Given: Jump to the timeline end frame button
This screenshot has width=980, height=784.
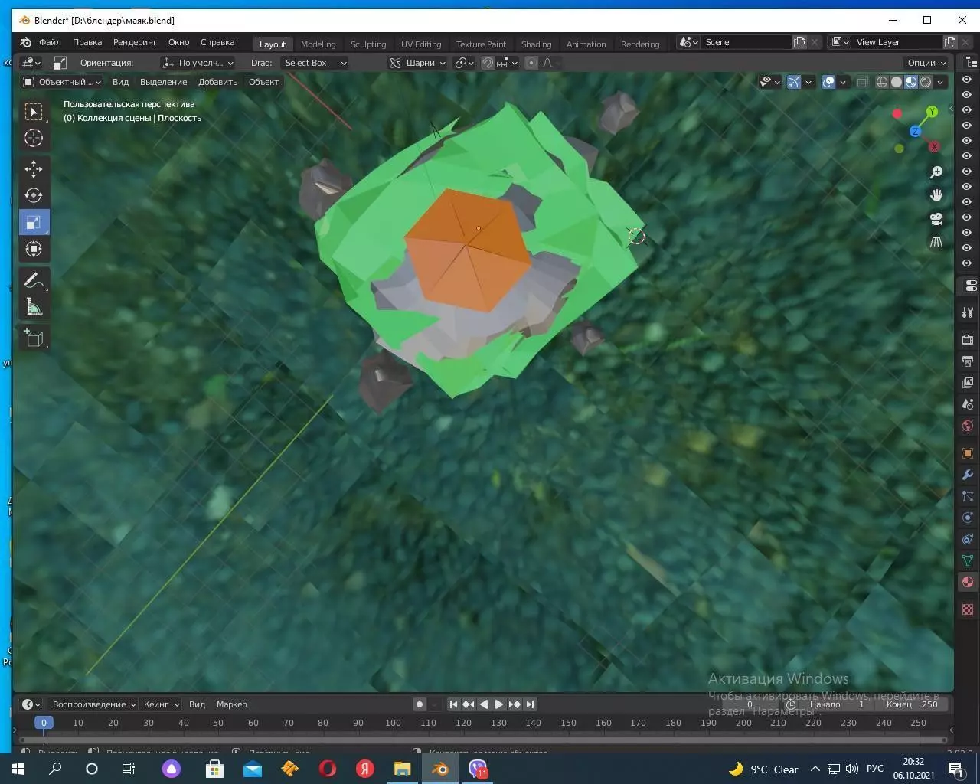Looking at the screenshot, I should click(530, 704).
